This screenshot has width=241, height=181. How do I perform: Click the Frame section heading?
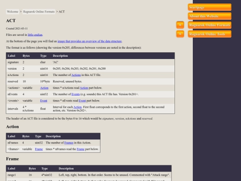pyautogui.click(x=12, y=159)
